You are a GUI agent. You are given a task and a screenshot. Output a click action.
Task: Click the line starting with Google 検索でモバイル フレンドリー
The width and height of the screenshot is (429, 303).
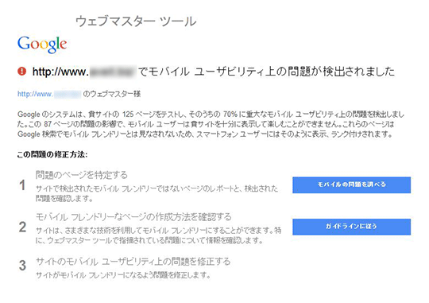click(x=205, y=134)
